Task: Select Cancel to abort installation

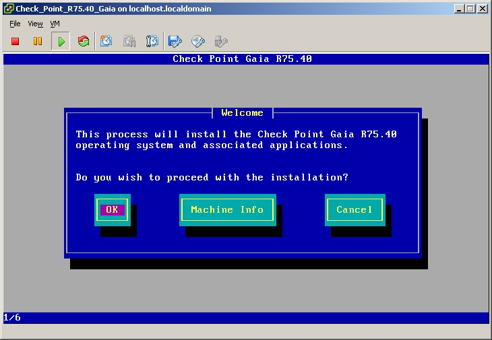Action: (355, 209)
